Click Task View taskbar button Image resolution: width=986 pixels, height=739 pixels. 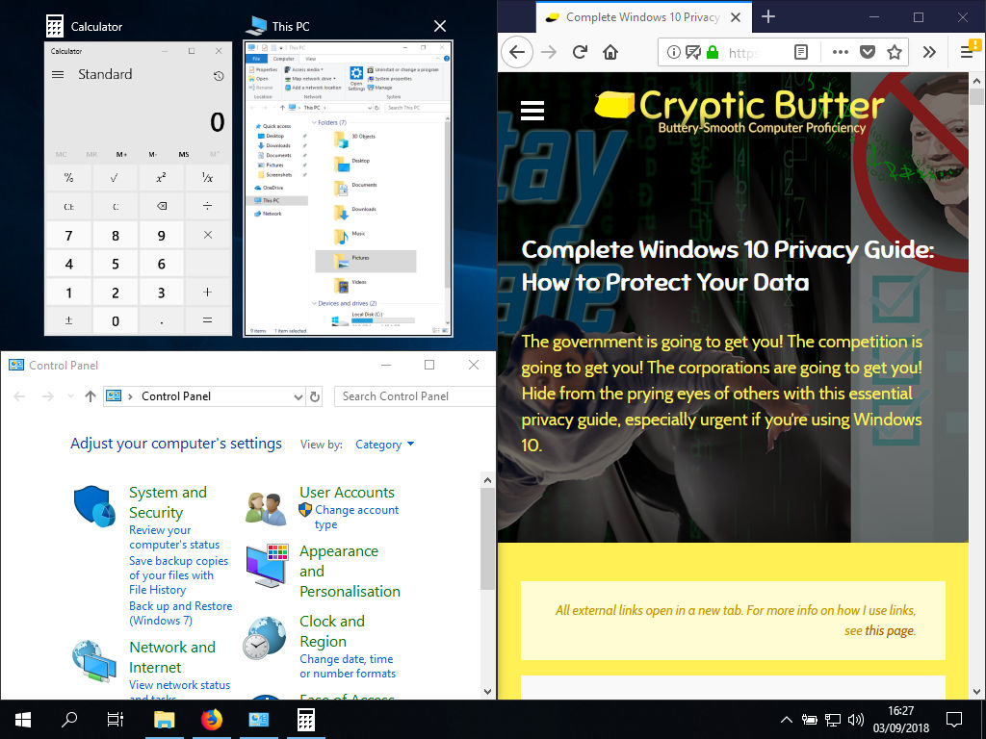pyautogui.click(x=116, y=720)
